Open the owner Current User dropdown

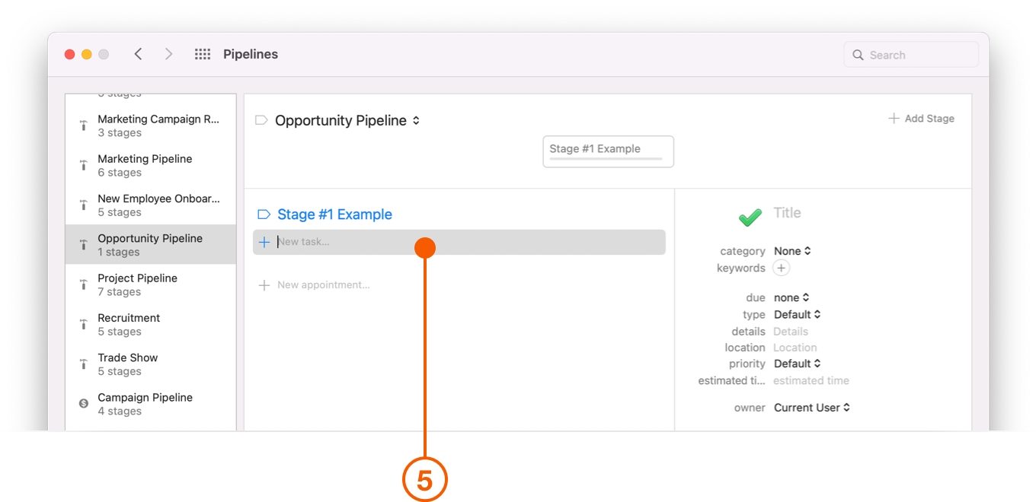[x=811, y=407]
